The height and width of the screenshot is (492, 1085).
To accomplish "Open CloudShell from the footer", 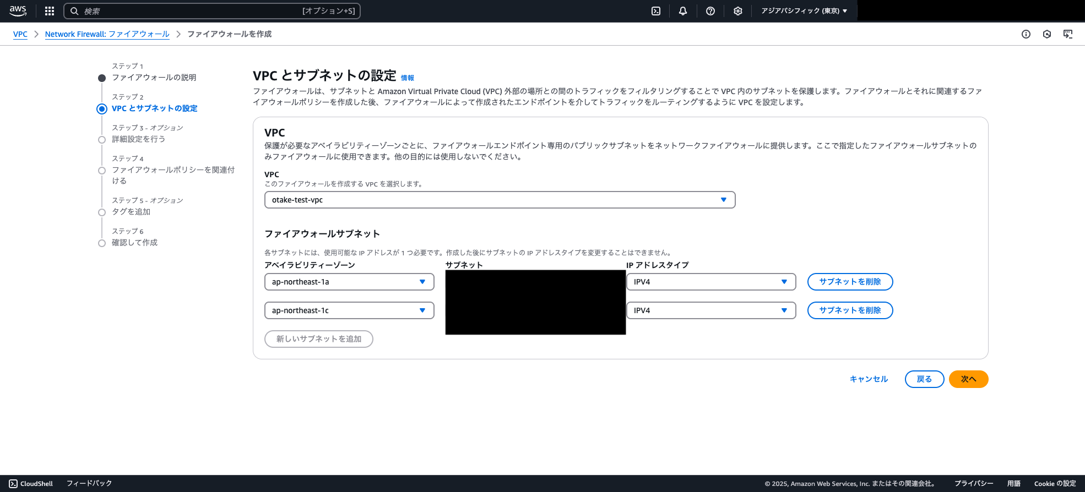I will [31, 484].
